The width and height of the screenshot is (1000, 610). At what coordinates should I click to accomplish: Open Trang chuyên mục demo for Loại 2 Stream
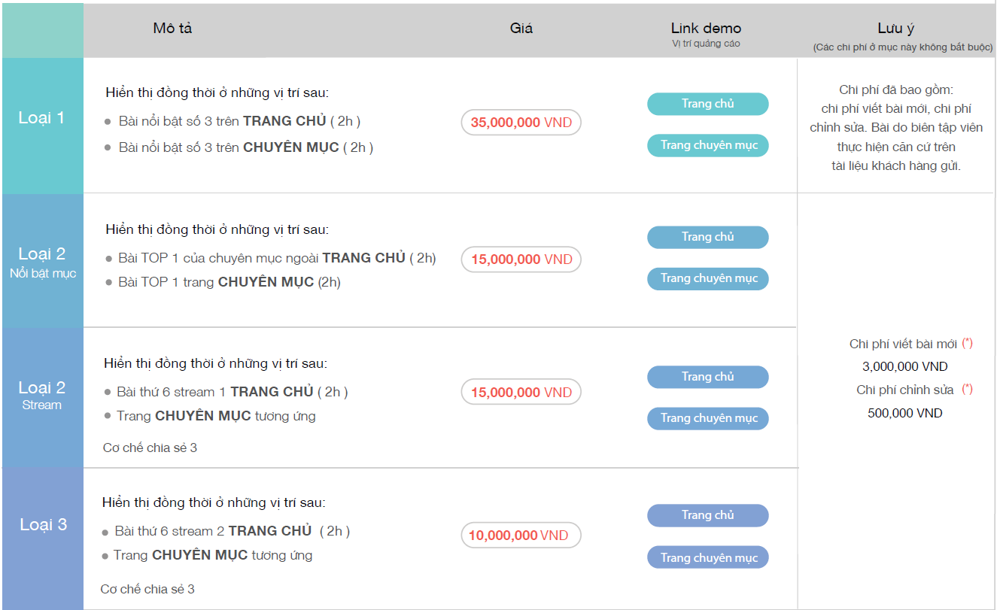pyautogui.click(x=707, y=418)
